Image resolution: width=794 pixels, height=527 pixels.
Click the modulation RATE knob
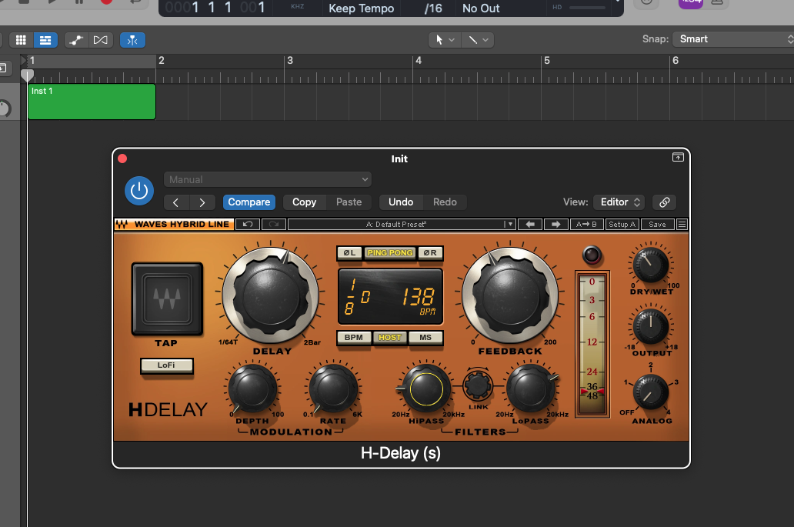click(x=333, y=389)
